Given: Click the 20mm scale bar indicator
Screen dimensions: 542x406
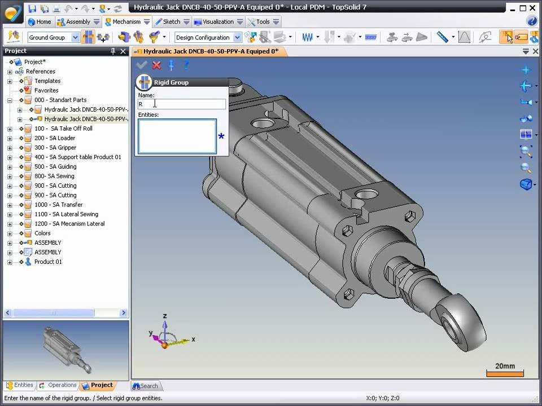Looking at the screenshot, I should click(x=505, y=369).
